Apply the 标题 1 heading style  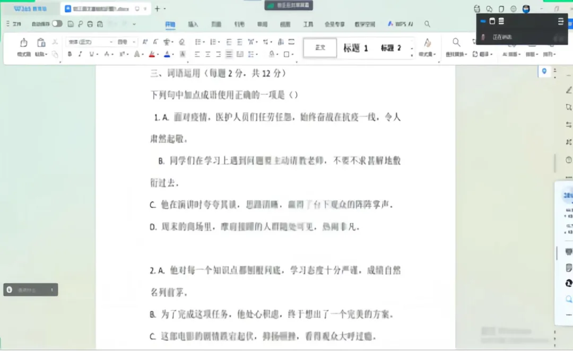pyautogui.click(x=355, y=48)
